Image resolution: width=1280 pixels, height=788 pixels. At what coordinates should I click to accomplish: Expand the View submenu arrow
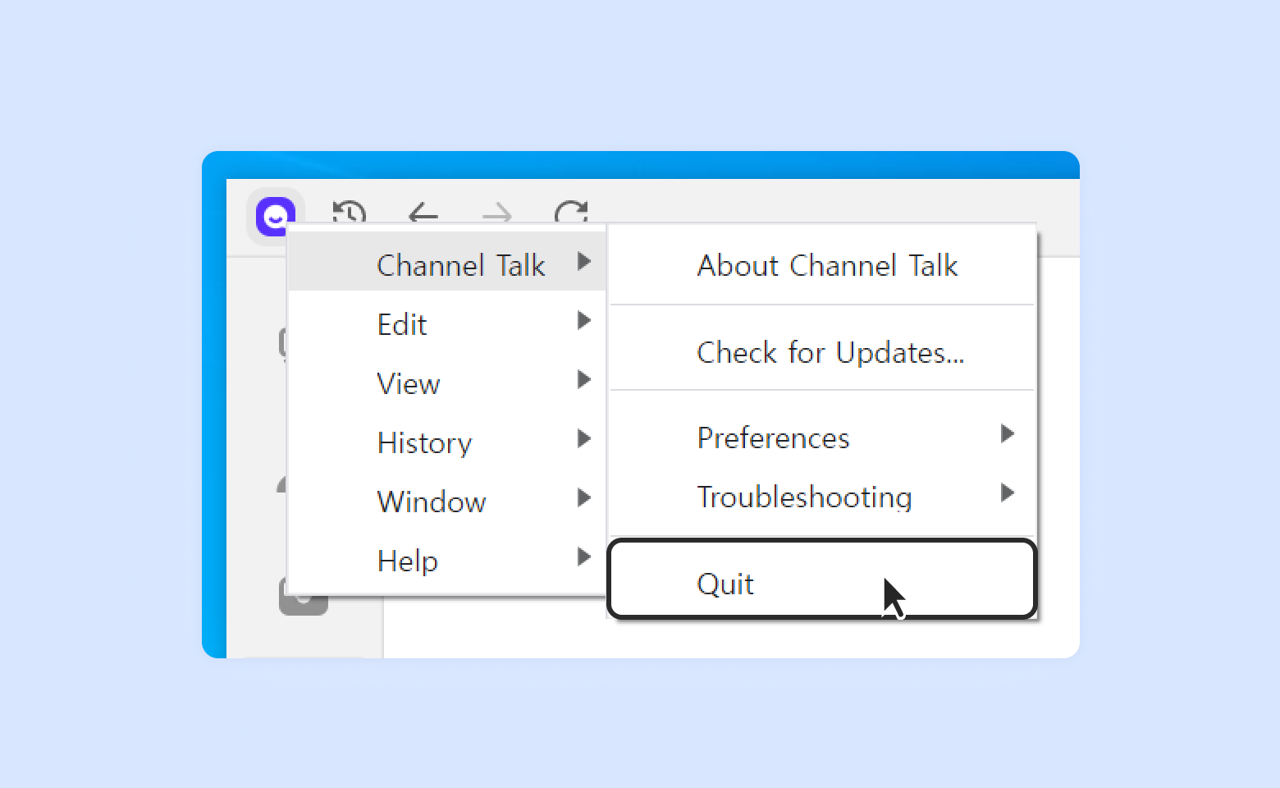tap(584, 380)
